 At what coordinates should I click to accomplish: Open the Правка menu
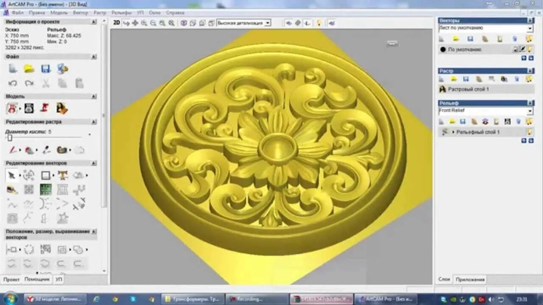click(37, 13)
